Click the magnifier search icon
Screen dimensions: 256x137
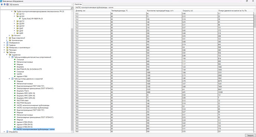pyautogui.click(x=72, y=8)
